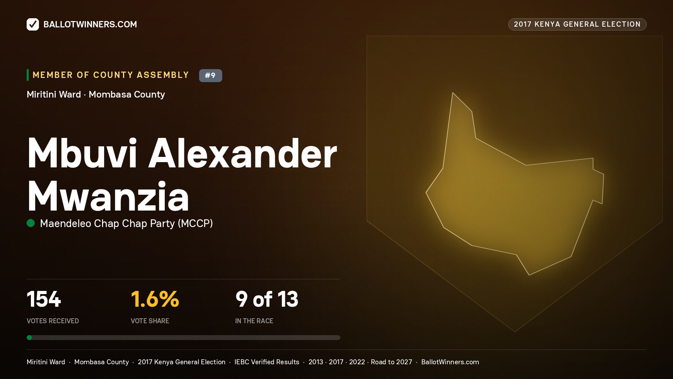Click the #9 rank badge
Viewport: 673px width, 379px height.
click(210, 75)
